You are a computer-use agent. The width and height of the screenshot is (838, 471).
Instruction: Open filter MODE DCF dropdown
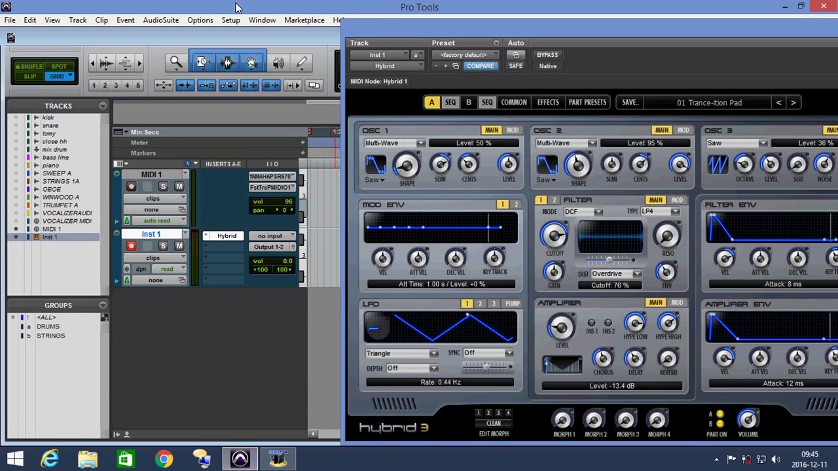click(x=584, y=212)
